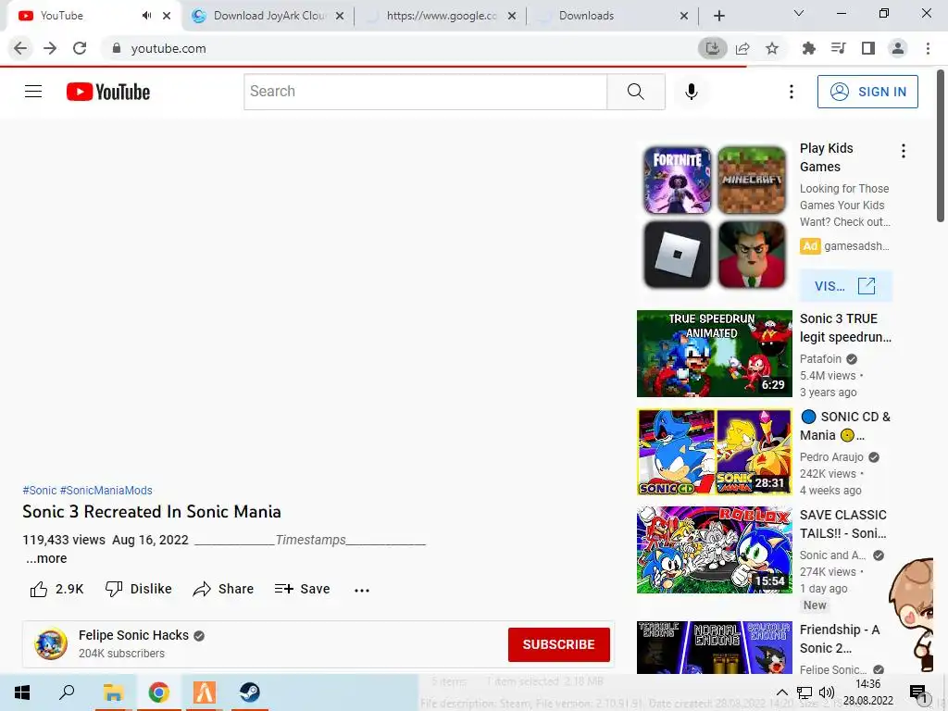Mute the YouTube tab audio icon
Viewport: 948px width, 711px height.
[x=147, y=16]
